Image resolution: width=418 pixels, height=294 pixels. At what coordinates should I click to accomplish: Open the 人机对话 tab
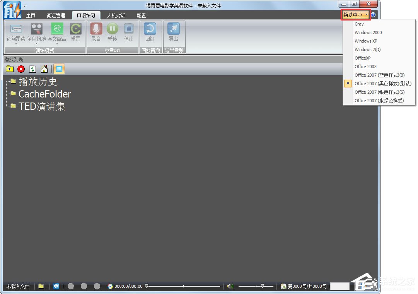(x=116, y=15)
